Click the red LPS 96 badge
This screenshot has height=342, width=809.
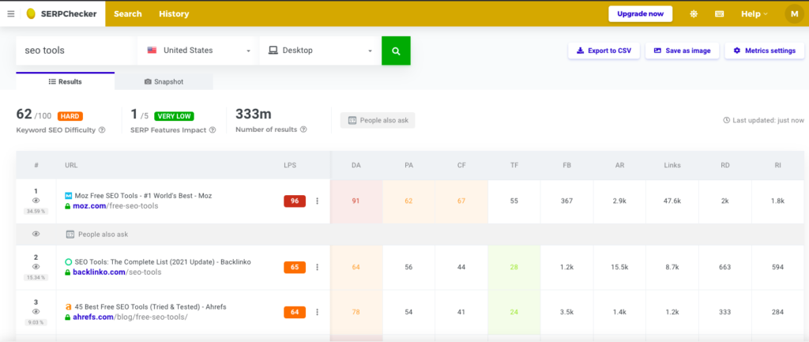coord(295,201)
